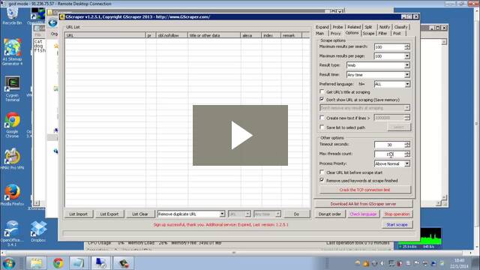The width and height of the screenshot is (480, 270).
Task: Open the Process Priority dropdown
Action: [x=392, y=163]
